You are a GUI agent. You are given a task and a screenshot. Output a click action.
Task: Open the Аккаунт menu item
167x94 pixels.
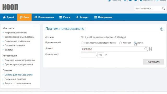82,17
